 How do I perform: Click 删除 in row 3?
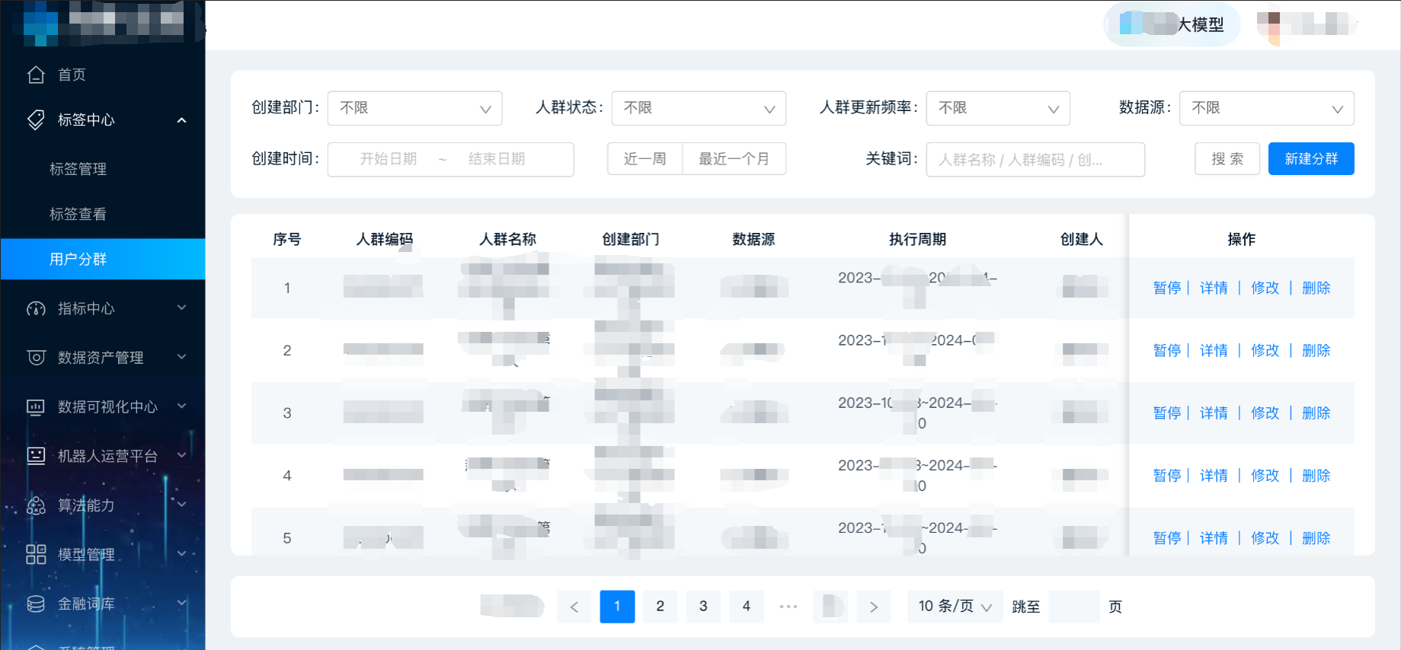coord(1316,413)
